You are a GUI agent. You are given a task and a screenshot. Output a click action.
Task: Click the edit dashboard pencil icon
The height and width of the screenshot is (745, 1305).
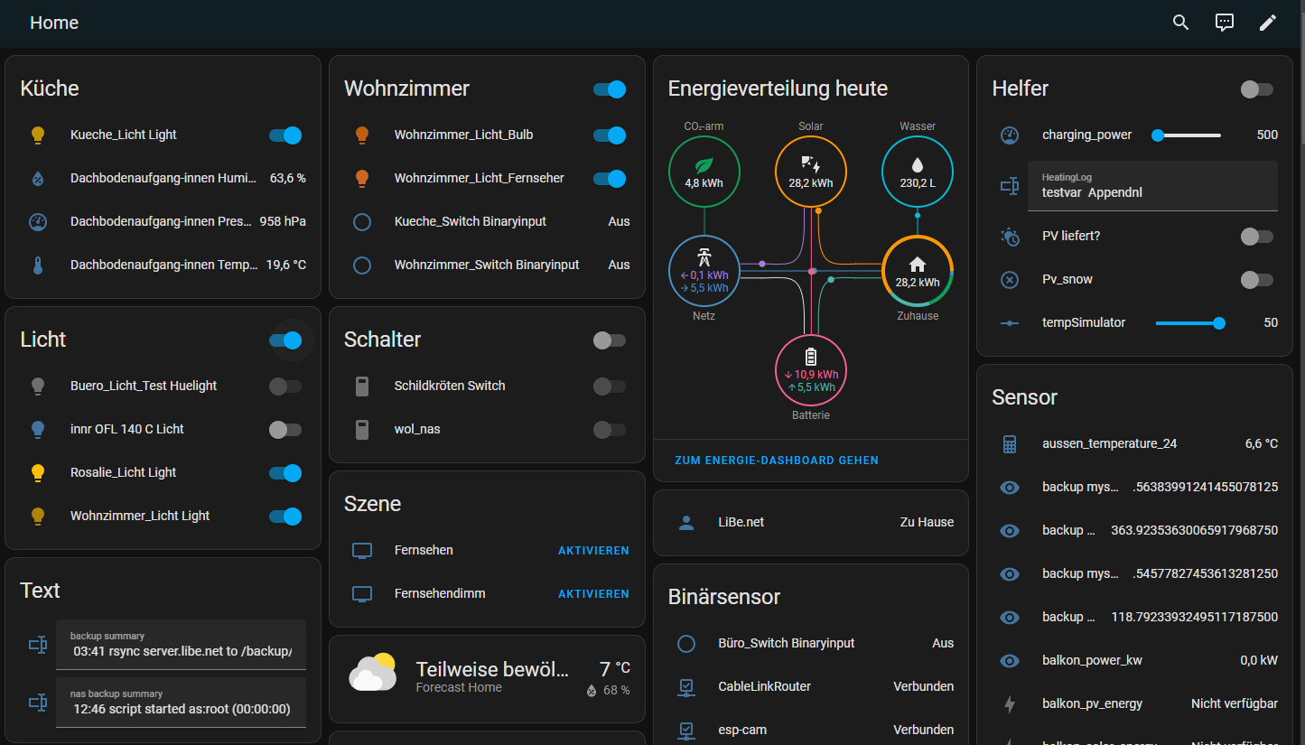1268,22
